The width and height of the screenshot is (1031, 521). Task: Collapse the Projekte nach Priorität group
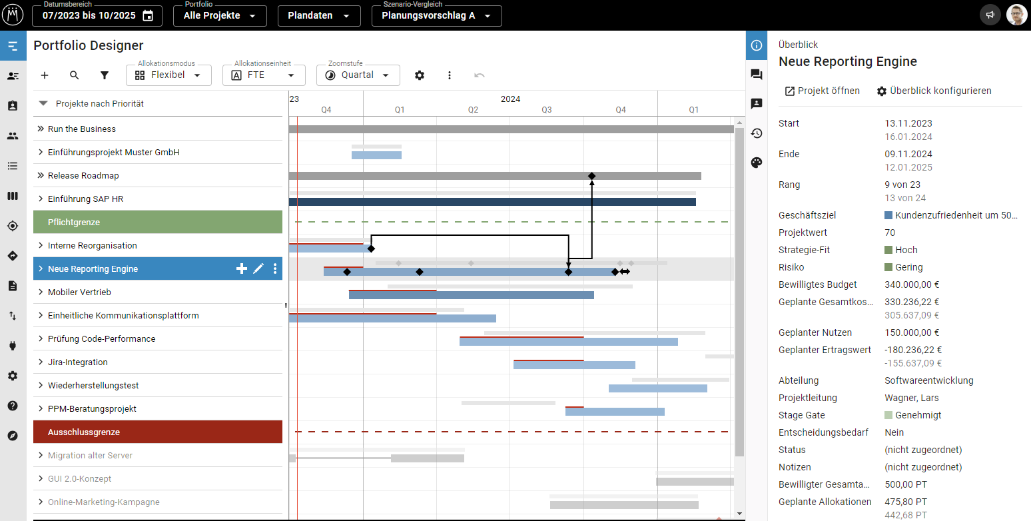coord(43,104)
